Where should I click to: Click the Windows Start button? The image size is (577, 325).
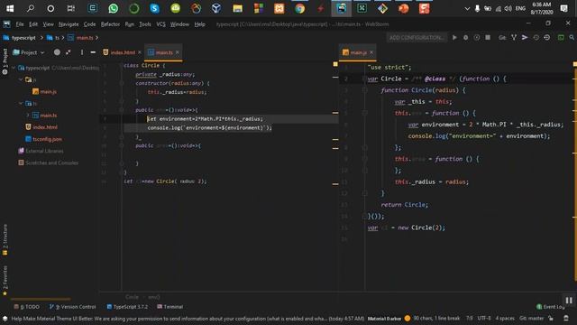10,8
